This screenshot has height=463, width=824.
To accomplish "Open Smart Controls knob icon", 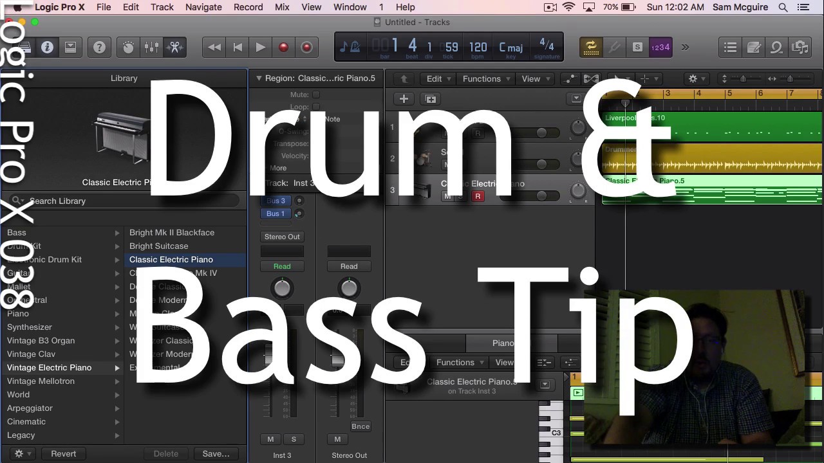I will [128, 47].
